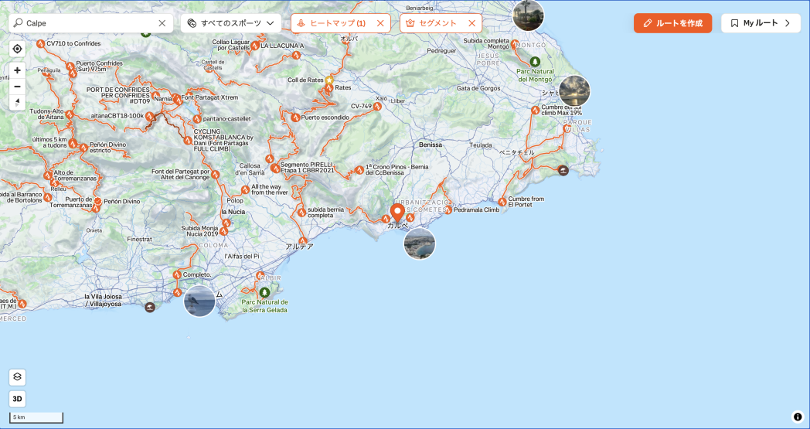Screen dimensions: 810x429
Task: Open My ルート via its chevron
Action: tap(788, 23)
